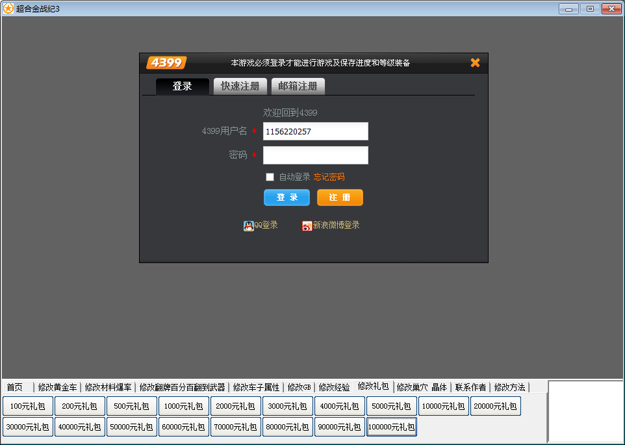Click the blue 登录 button
This screenshot has width=625, height=445.
click(287, 197)
